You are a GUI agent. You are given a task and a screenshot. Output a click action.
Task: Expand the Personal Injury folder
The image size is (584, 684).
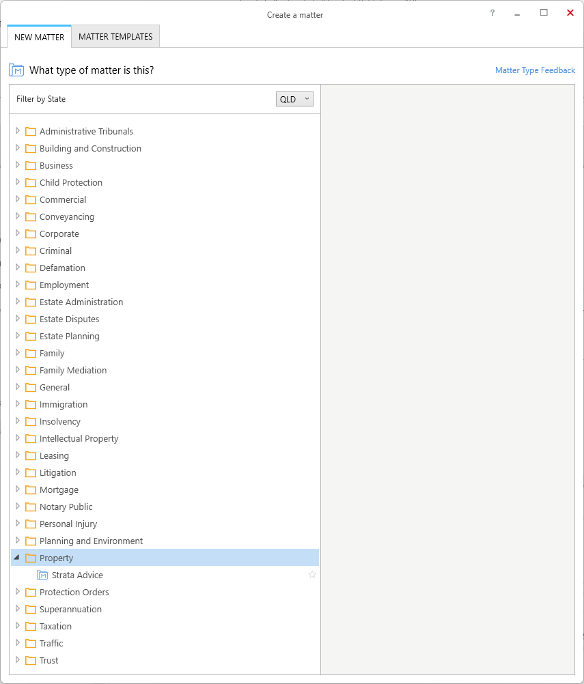18,523
